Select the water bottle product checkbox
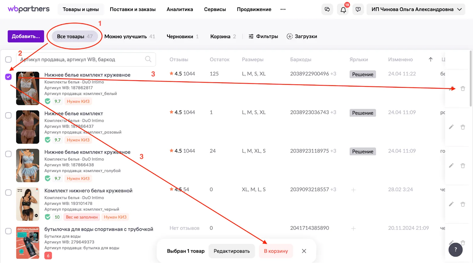 8,231
